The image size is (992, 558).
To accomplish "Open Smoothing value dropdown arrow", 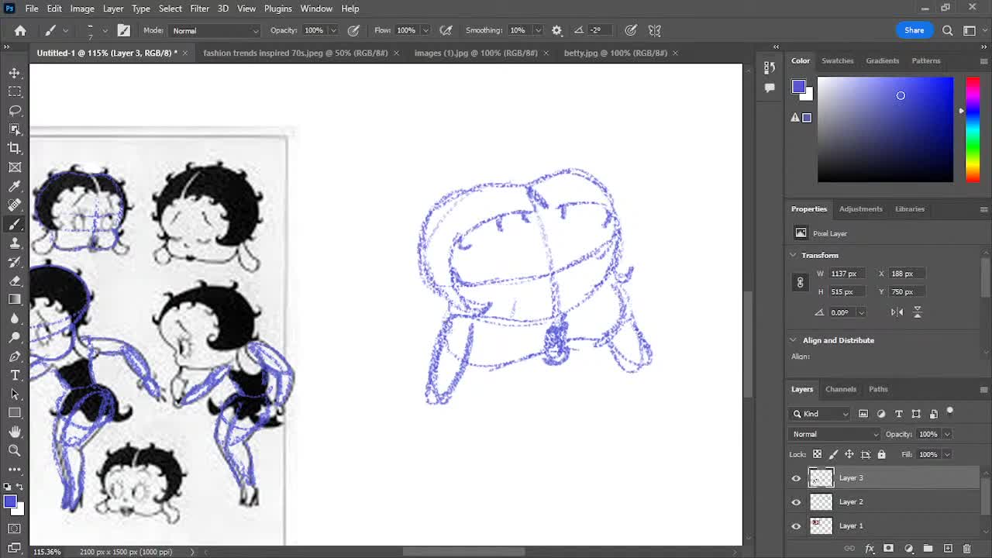I will point(537,30).
